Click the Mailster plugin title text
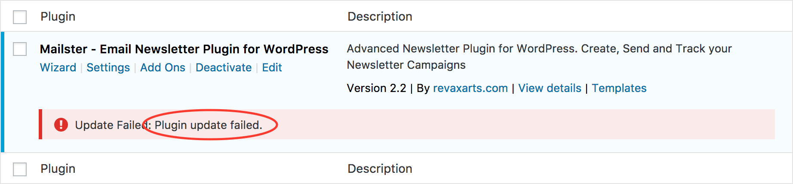The image size is (793, 184). pos(184,49)
